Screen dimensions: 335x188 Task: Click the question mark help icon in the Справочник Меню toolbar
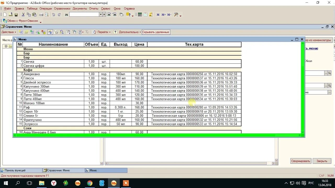coord(115,32)
